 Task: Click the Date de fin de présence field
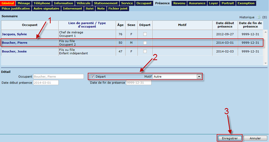(x=138, y=83)
